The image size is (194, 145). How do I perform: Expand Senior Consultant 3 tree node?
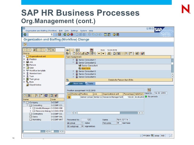click(73, 71)
